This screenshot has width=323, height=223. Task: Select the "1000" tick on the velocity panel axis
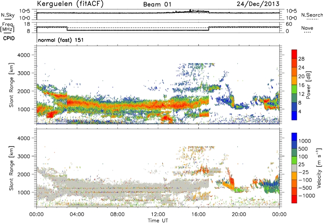tap(23, 192)
